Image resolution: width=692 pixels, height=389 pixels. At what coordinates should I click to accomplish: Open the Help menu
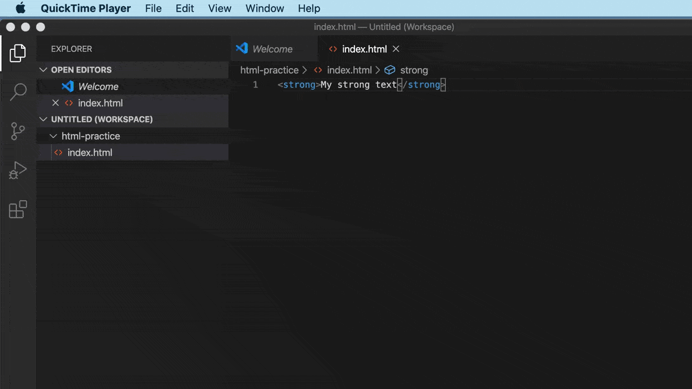[x=309, y=8]
